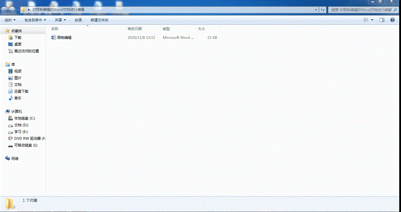The image size is (401, 212).
Task: Expand the address bar history dropdown
Action: click(316, 9)
